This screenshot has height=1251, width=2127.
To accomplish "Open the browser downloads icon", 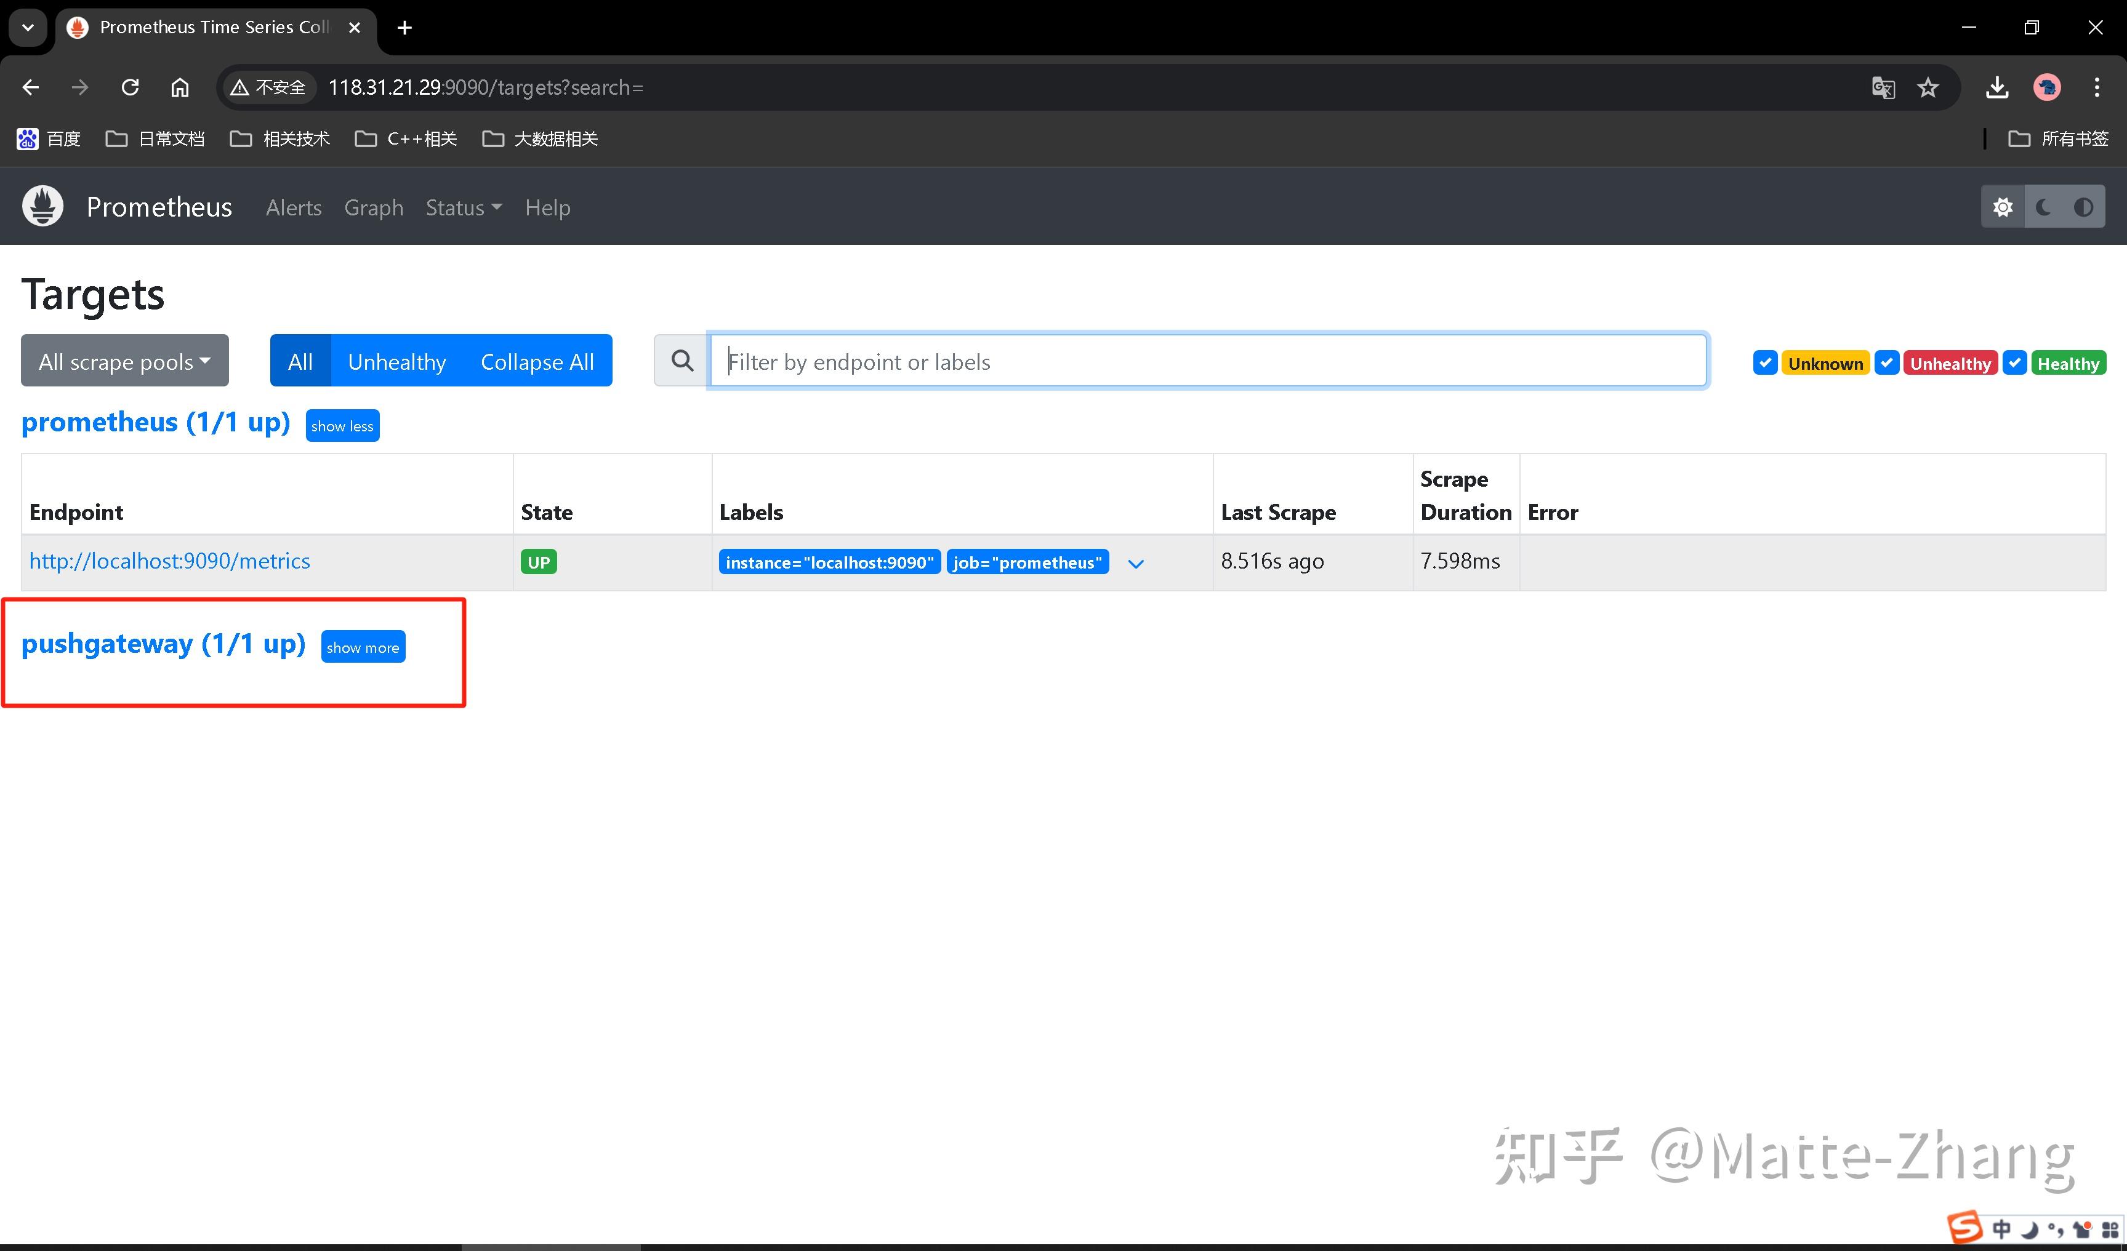I will click(1997, 88).
